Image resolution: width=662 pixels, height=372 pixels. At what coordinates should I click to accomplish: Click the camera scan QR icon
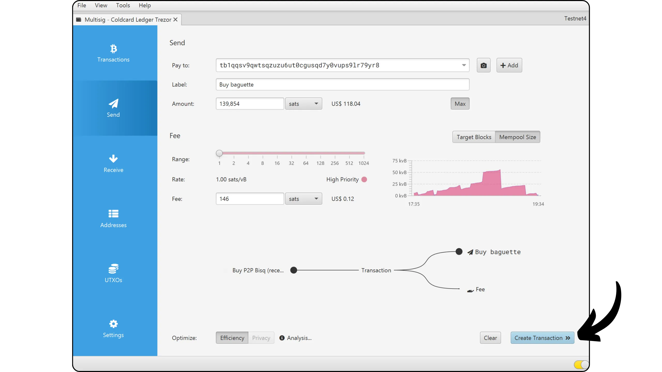pyautogui.click(x=483, y=65)
